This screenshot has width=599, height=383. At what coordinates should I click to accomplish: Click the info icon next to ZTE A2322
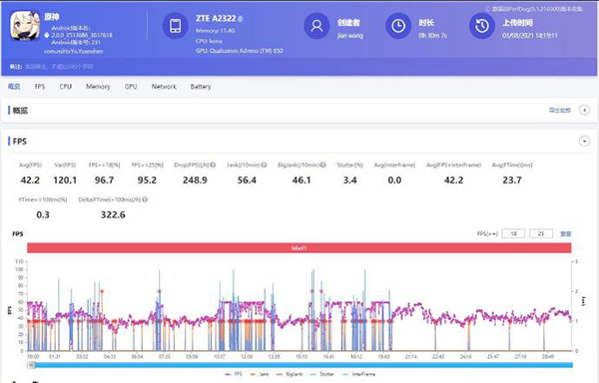point(241,18)
